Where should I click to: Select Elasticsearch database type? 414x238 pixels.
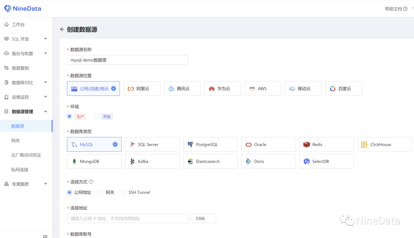[x=210, y=161]
